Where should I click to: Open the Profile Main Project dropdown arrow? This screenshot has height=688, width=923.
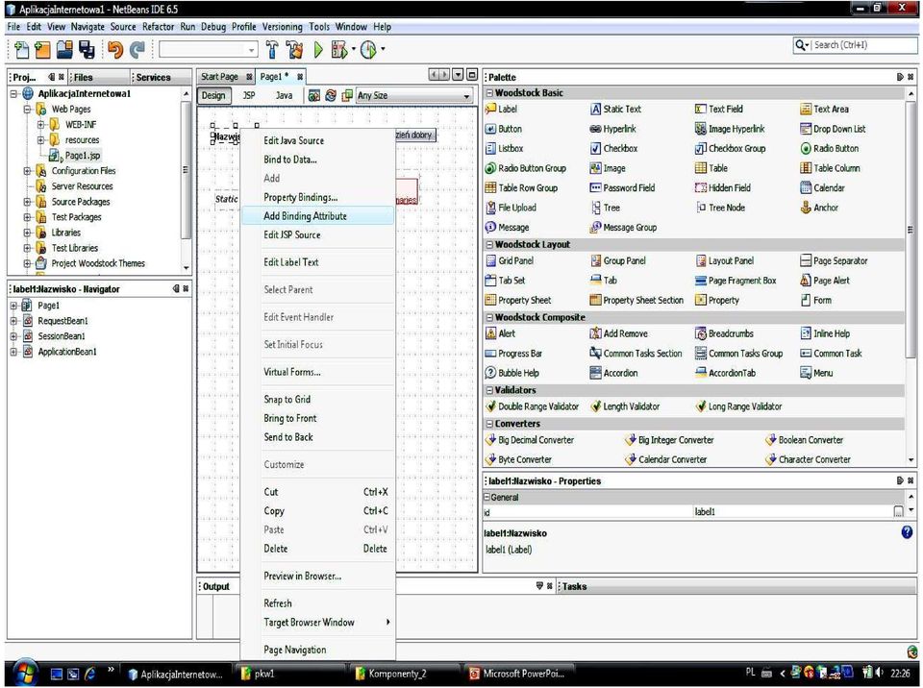pos(383,49)
